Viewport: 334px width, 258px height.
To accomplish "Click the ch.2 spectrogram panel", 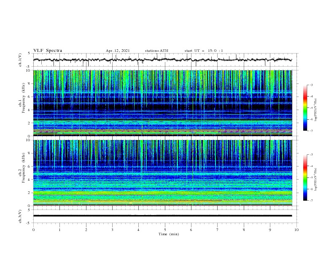I will pyautogui.click(x=162, y=173).
